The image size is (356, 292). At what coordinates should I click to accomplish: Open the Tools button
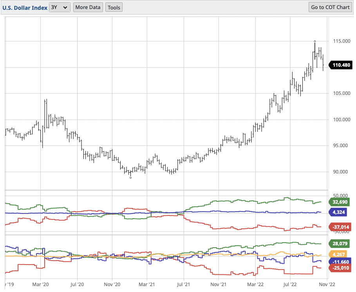point(114,7)
